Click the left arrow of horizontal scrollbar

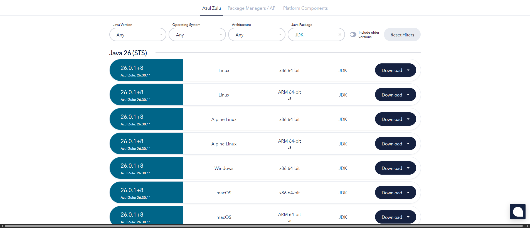coord(2,226)
